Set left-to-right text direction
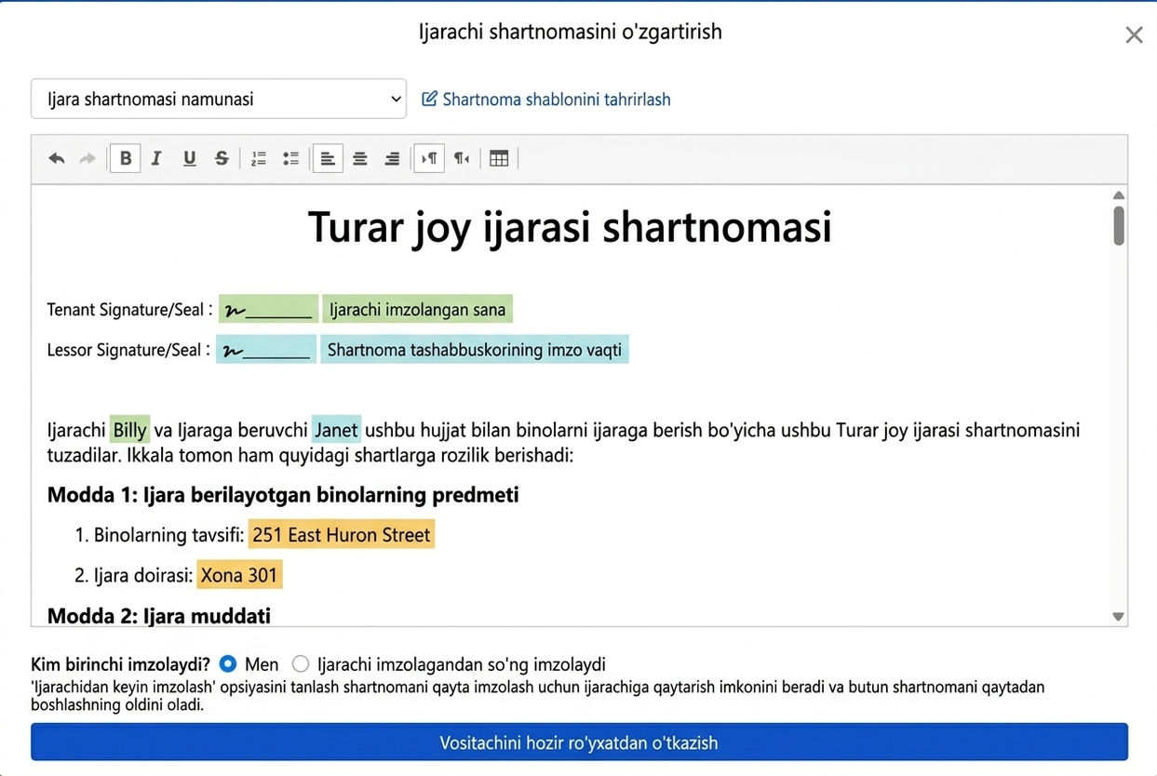The image size is (1157, 776). point(429,158)
